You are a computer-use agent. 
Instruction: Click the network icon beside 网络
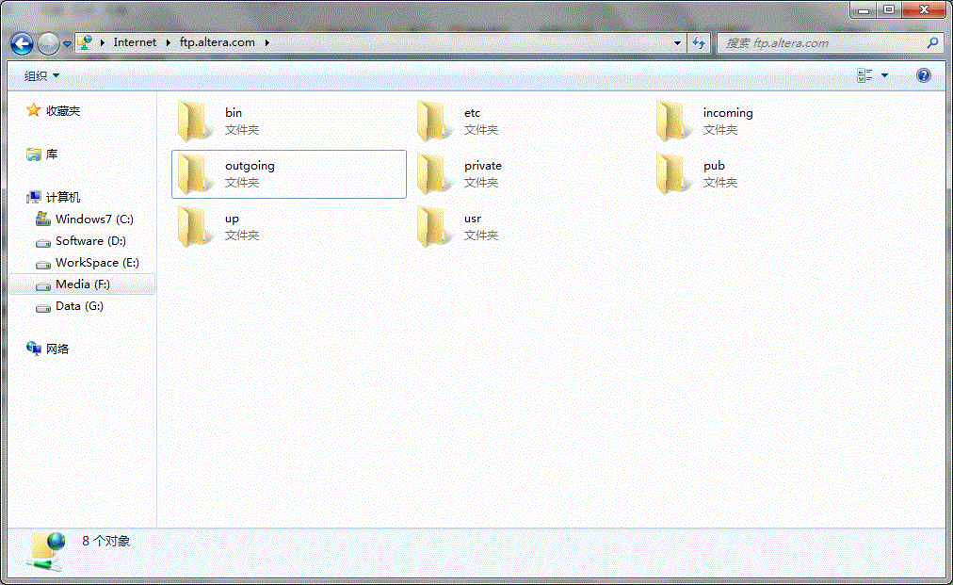[x=33, y=349]
